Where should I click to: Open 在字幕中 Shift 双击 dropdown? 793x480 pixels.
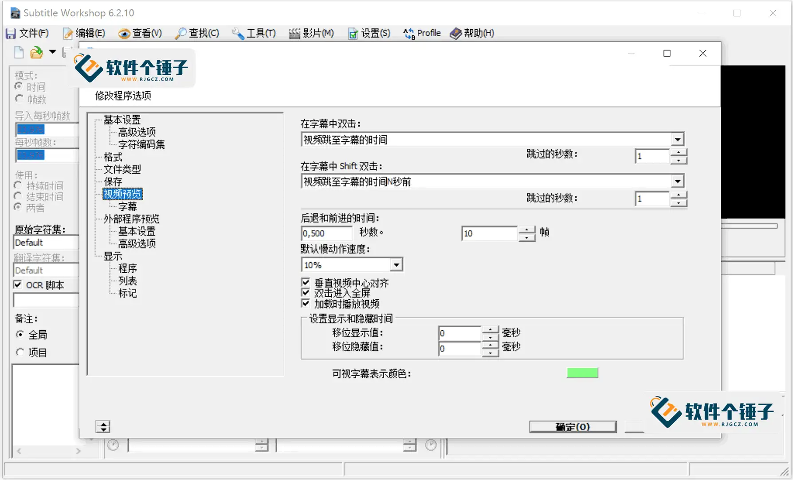coord(677,182)
